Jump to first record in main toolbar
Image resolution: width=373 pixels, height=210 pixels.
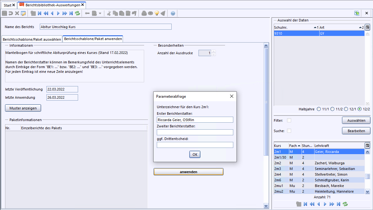[x=40, y=13]
